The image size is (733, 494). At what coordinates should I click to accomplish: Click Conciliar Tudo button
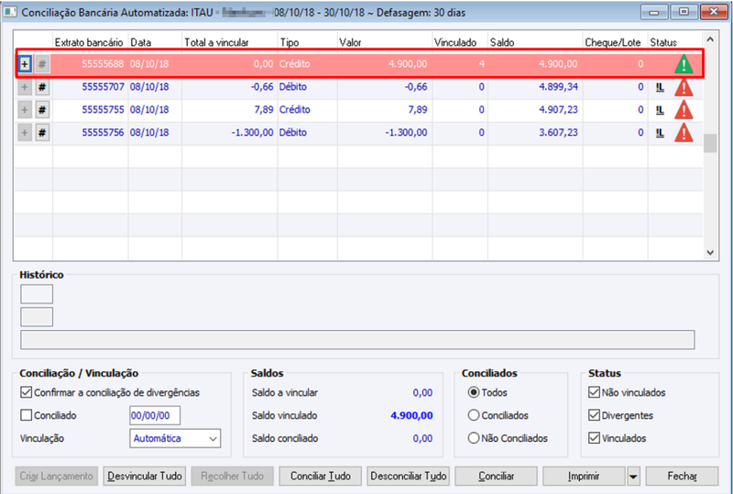coord(320,477)
